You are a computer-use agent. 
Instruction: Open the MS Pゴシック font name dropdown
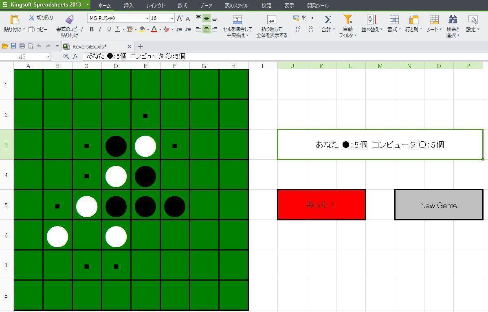[x=147, y=18]
